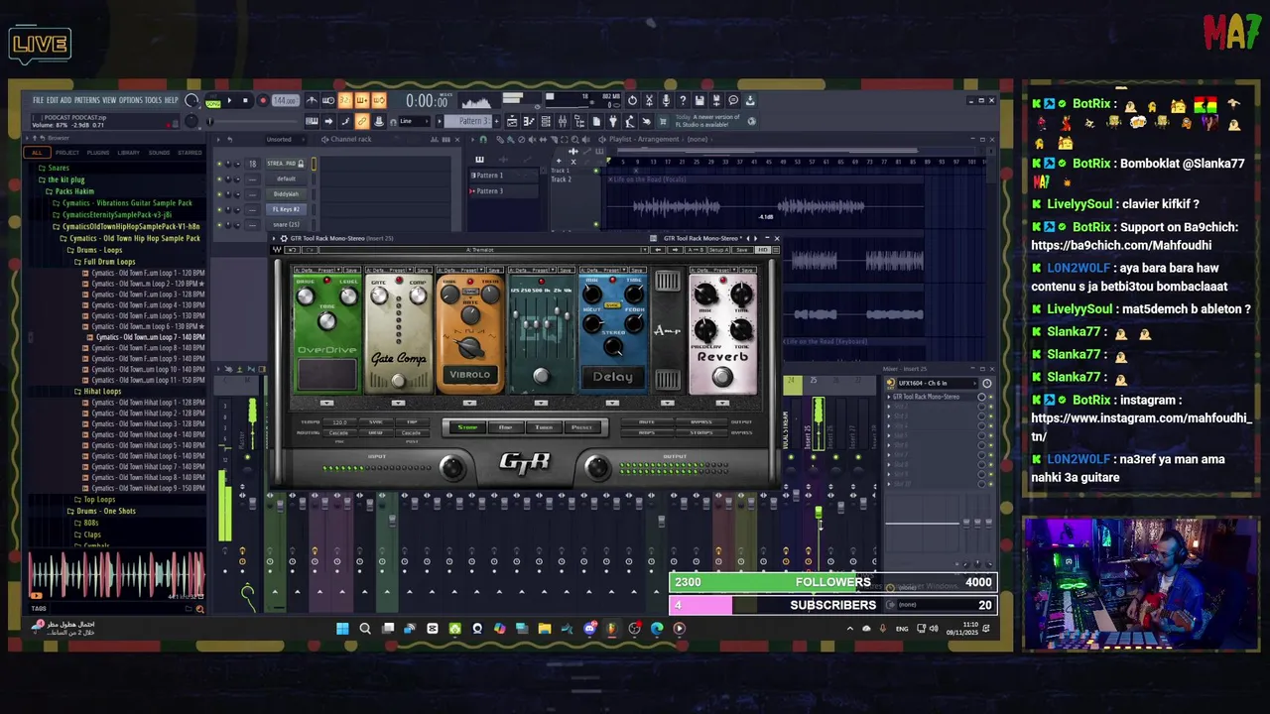Toggle the Delay pedal on/off
1270x714 pixels.
[x=612, y=377]
